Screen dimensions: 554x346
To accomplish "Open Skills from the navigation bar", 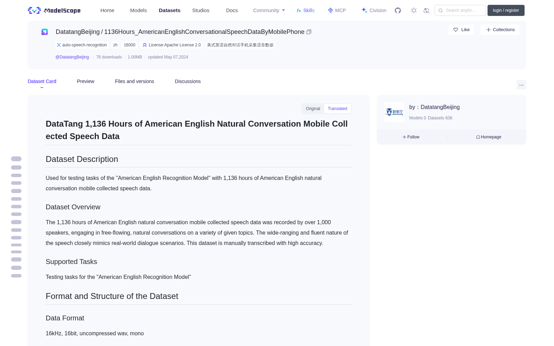I will tap(305, 10).
